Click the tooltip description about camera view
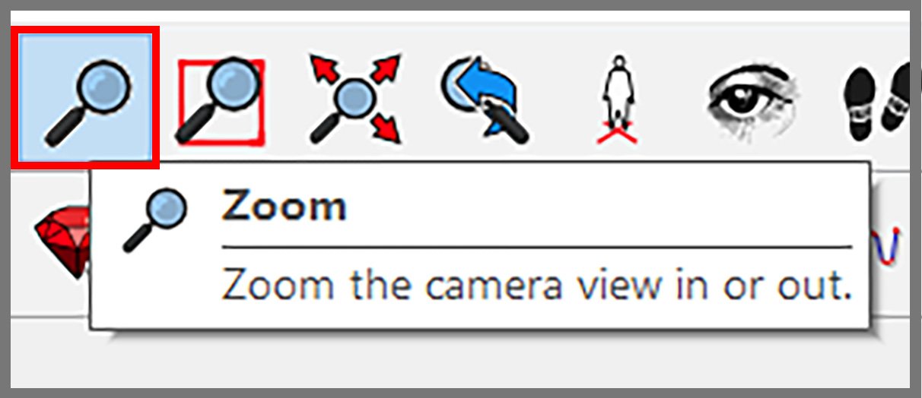The height and width of the screenshot is (398, 922). 536,286
